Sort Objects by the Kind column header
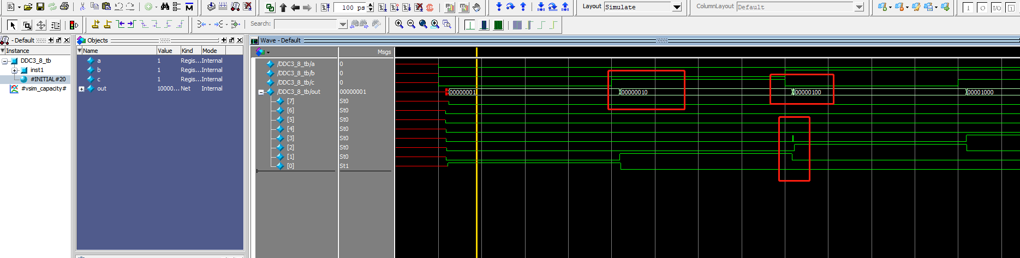Viewport: 1020px width, 258px height. (x=190, y=51)
